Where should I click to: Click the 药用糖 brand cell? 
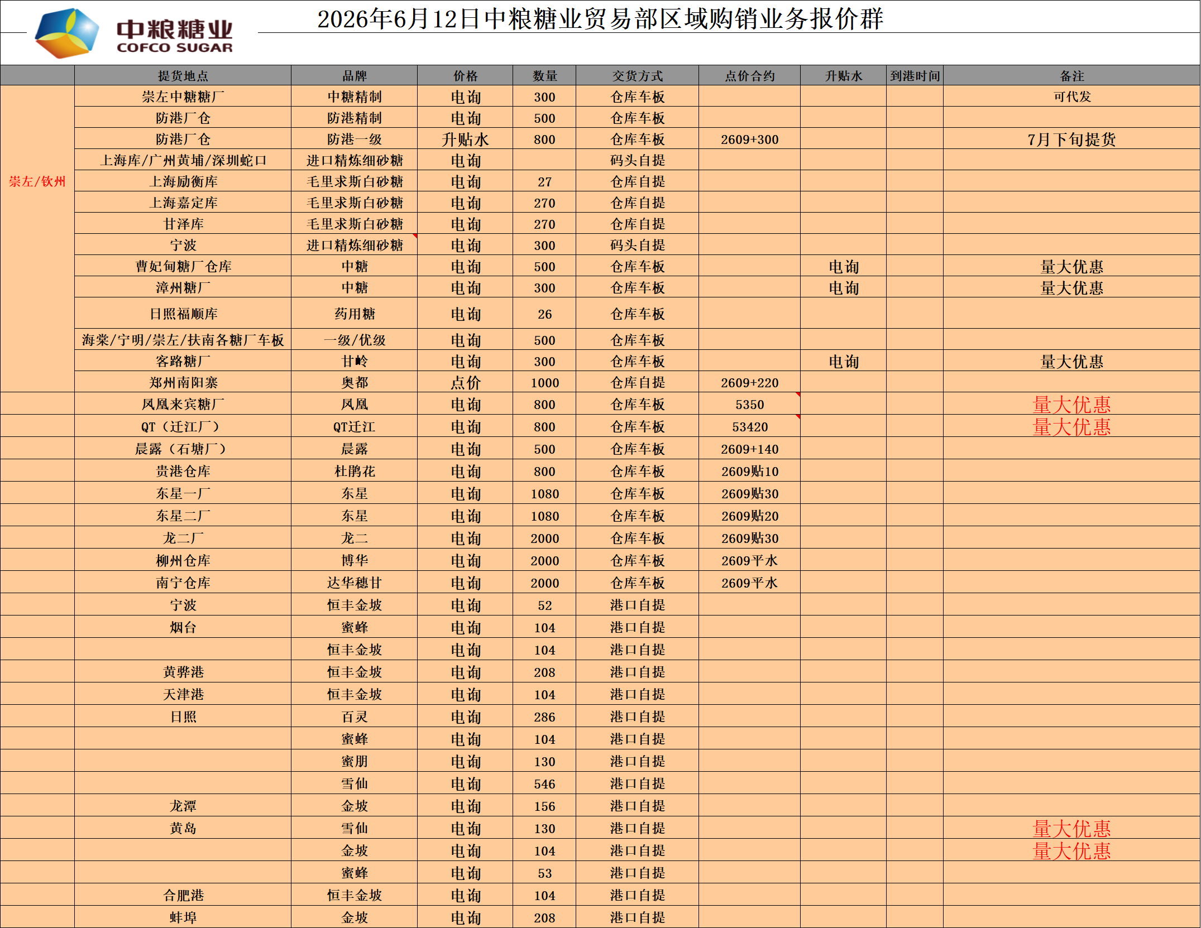(355, 314)
